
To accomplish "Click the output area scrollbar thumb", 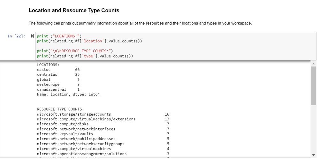I will [x=313, y=86].
